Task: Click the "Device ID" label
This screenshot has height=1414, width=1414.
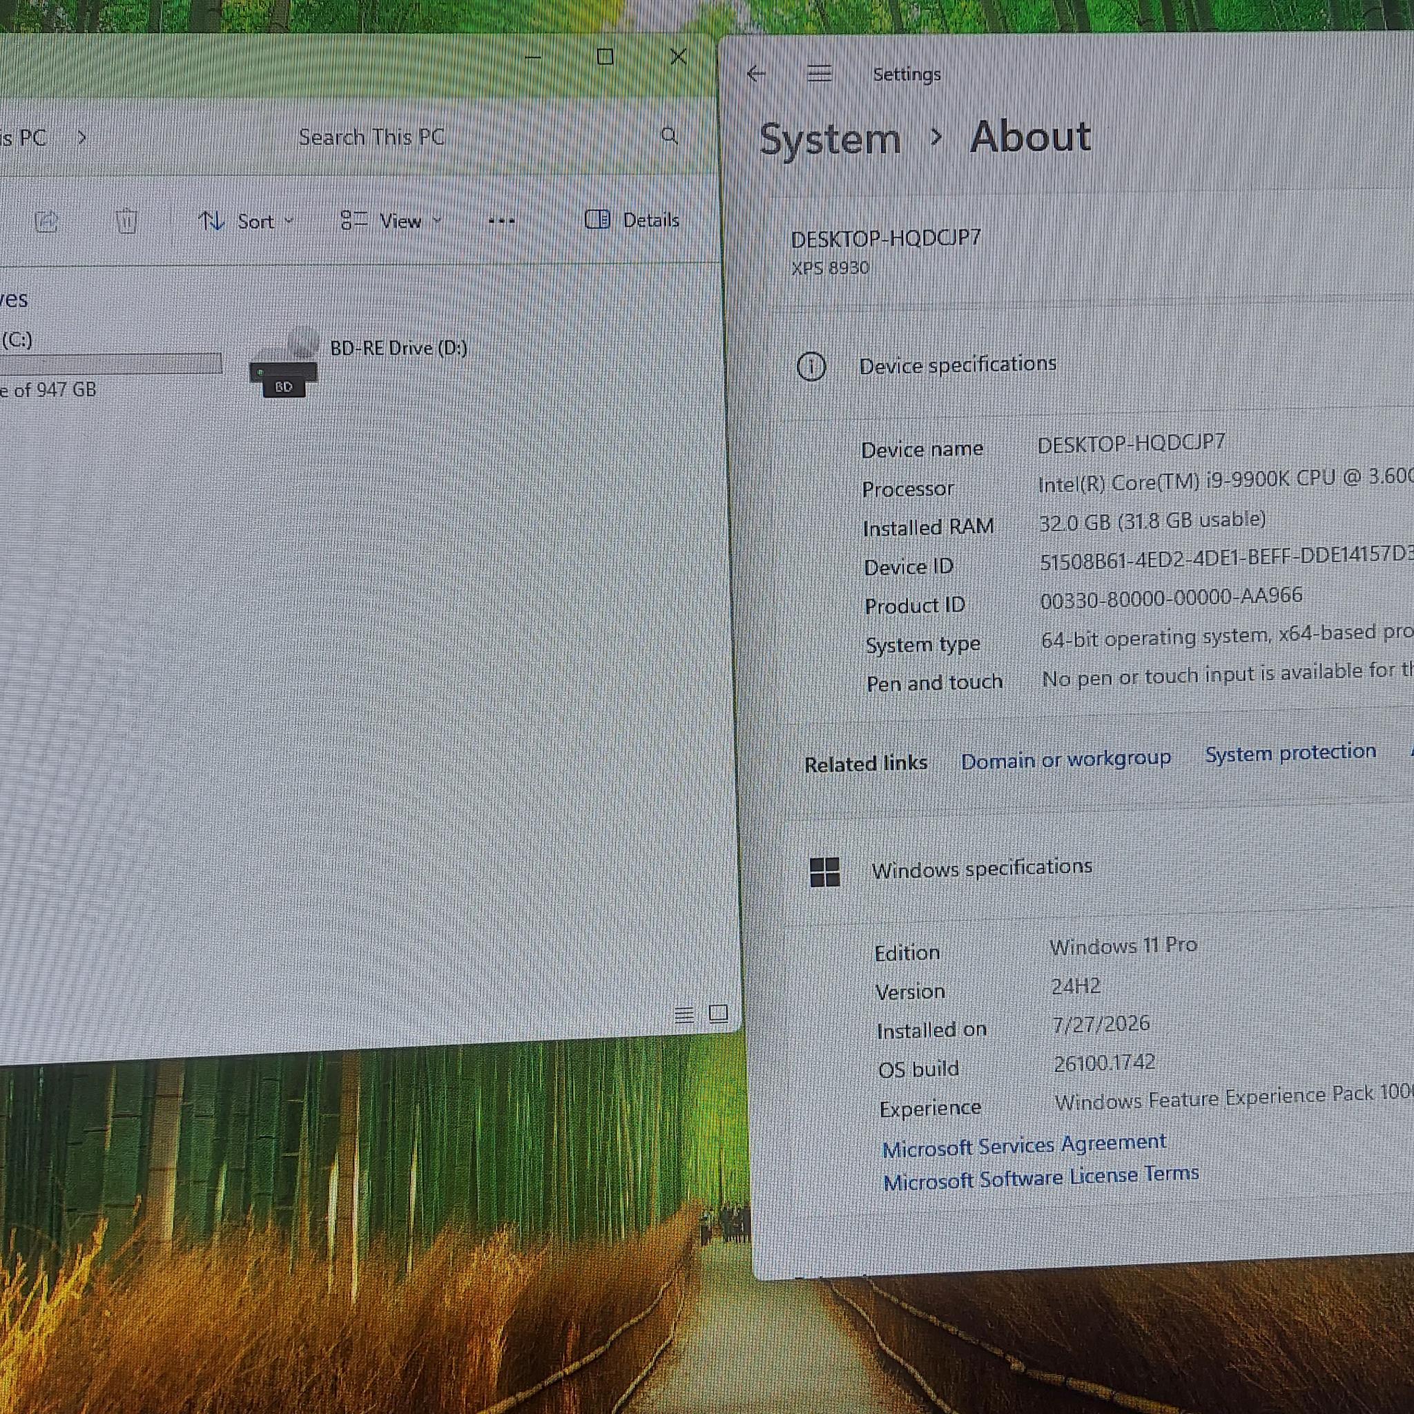Action: pyautogui.click(x=909, y=566)
